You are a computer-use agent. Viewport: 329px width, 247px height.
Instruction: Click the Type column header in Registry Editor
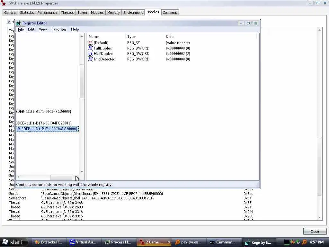coord(144,37)
